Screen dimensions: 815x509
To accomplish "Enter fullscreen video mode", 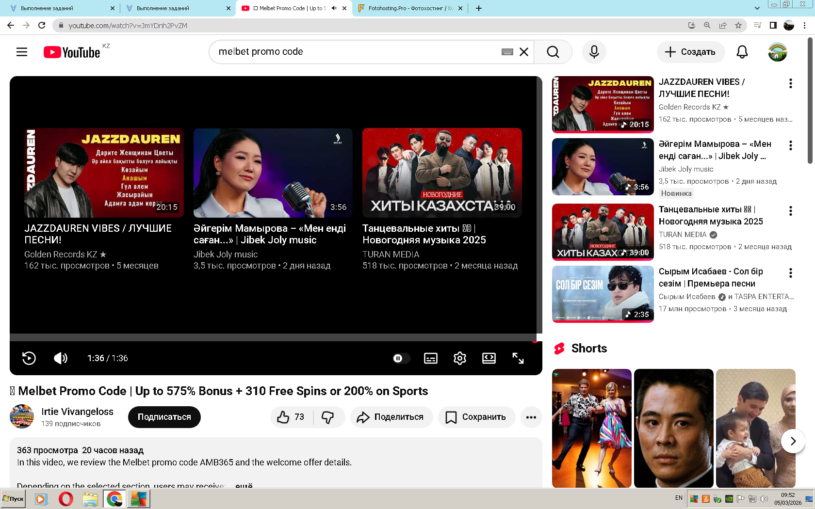I will (518, 358).
